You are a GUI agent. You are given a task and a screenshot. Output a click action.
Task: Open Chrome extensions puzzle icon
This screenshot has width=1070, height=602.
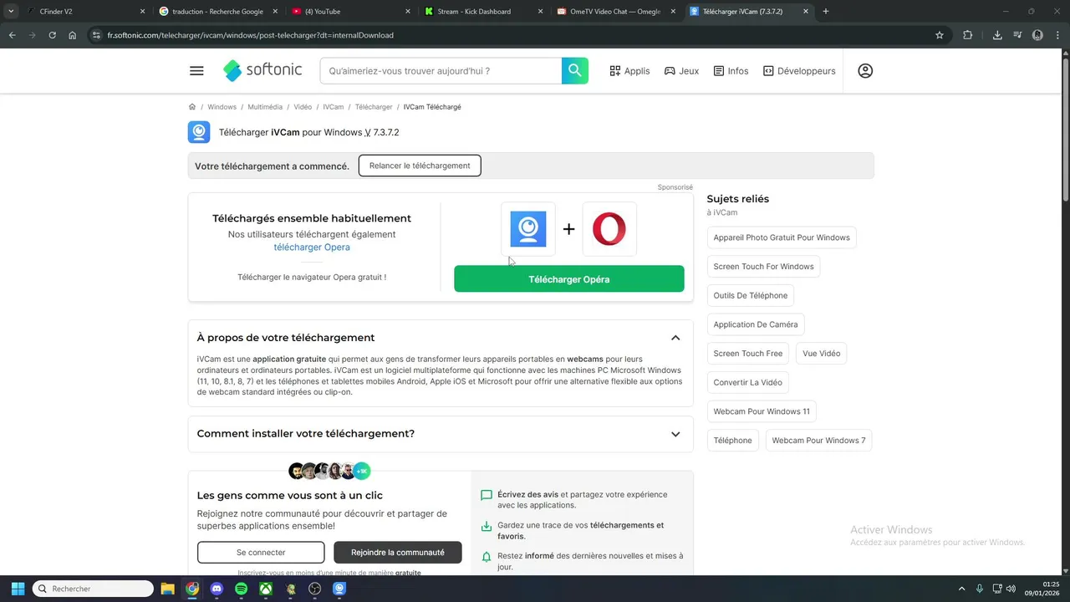point(968,35)
